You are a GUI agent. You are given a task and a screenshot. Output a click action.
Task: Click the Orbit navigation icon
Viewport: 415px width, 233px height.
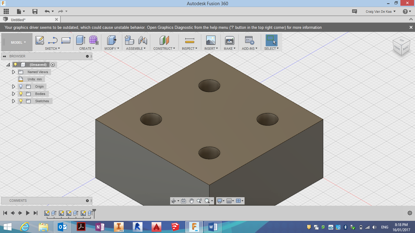(x=173, y=201)
